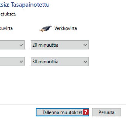Expand the lower battery power combo box
The height and width of the screenshot is (119, 126).
point(12,61)
